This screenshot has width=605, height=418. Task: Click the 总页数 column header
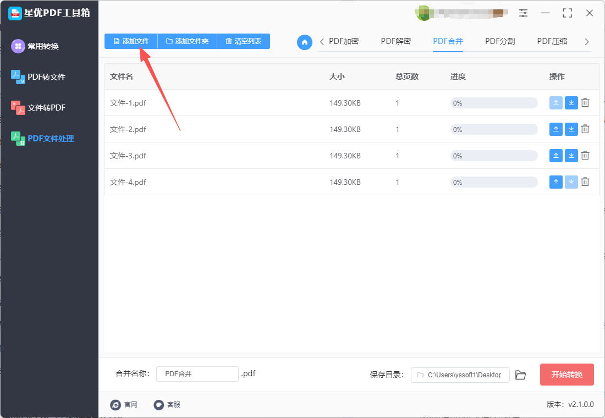407,76
